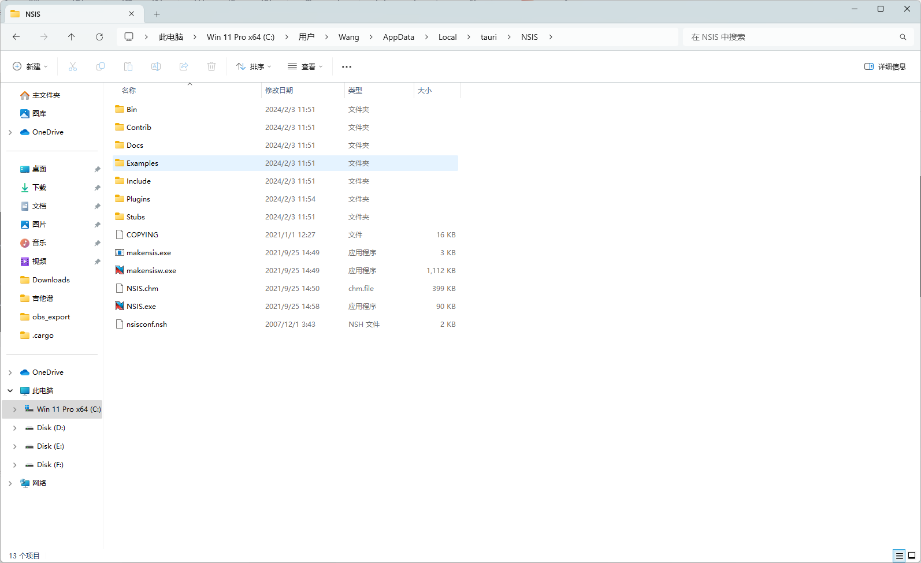Refresh the current folder view
This screenshot has width=921, height=563.
pyautogui.click(x=99, y=37)
